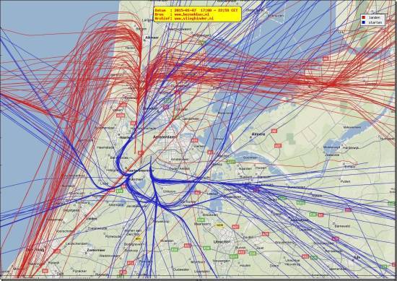Click the Almere city label
397x281 pixels.
258,134
